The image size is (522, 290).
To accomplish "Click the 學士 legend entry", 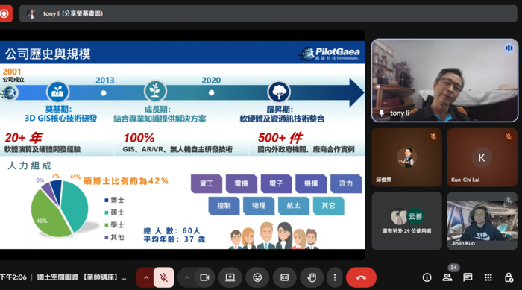I will tap(114, 224).
